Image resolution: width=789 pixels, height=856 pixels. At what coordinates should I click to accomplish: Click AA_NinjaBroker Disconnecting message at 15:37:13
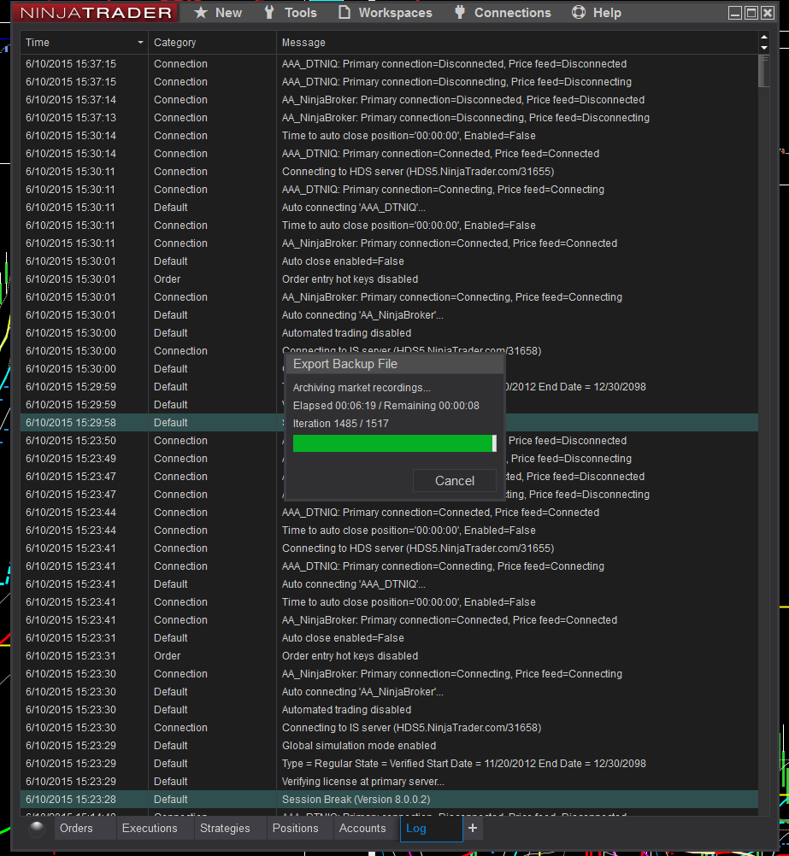[x=466, y=118]
